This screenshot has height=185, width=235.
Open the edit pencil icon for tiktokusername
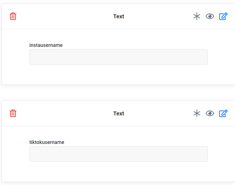223,113
